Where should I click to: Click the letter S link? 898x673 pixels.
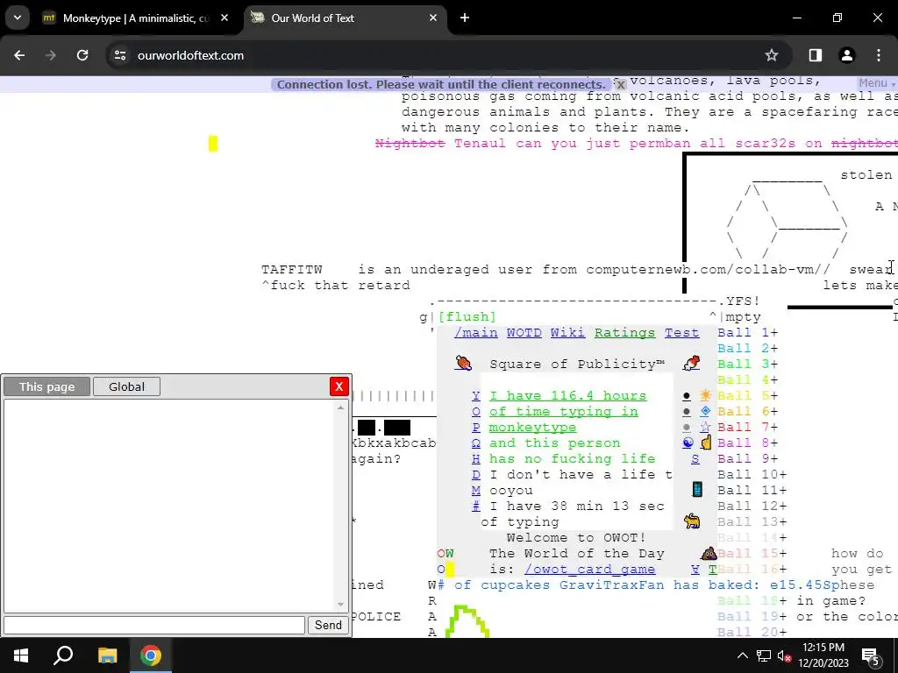(695, 458)
